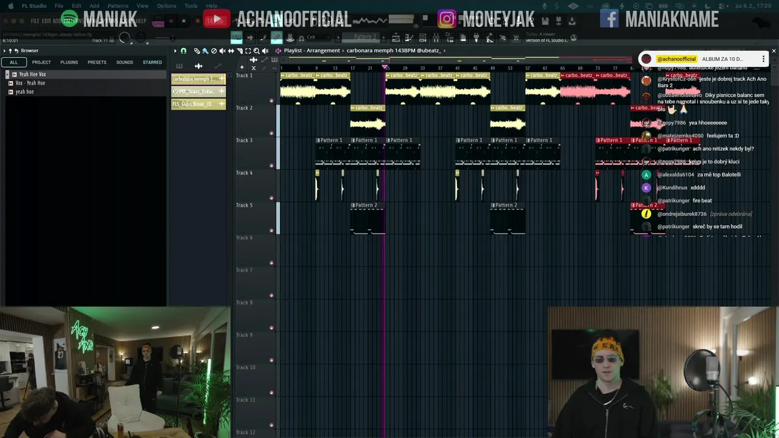
Task: Mute Track 5 with its pink dot
Action: pos(271,230)
